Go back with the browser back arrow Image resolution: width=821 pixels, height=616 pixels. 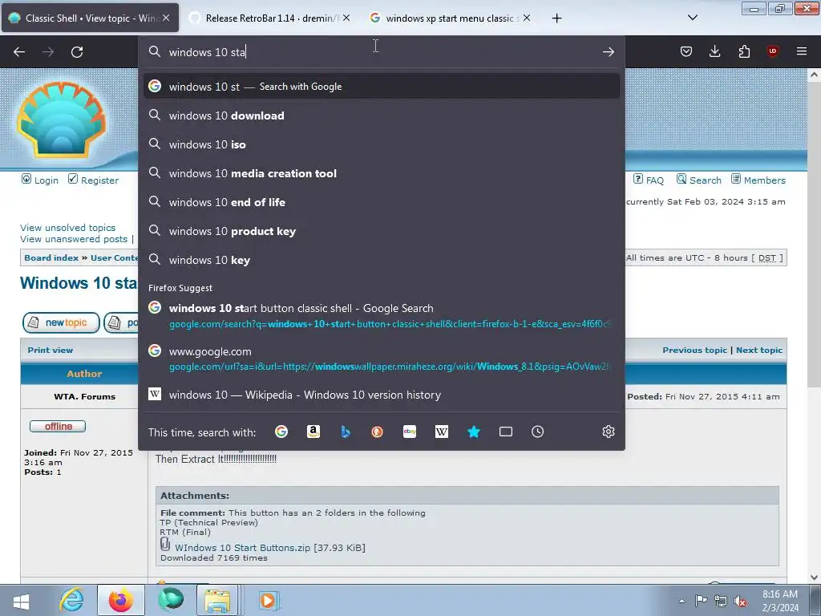pyautogui.click(x=19, y=52)
